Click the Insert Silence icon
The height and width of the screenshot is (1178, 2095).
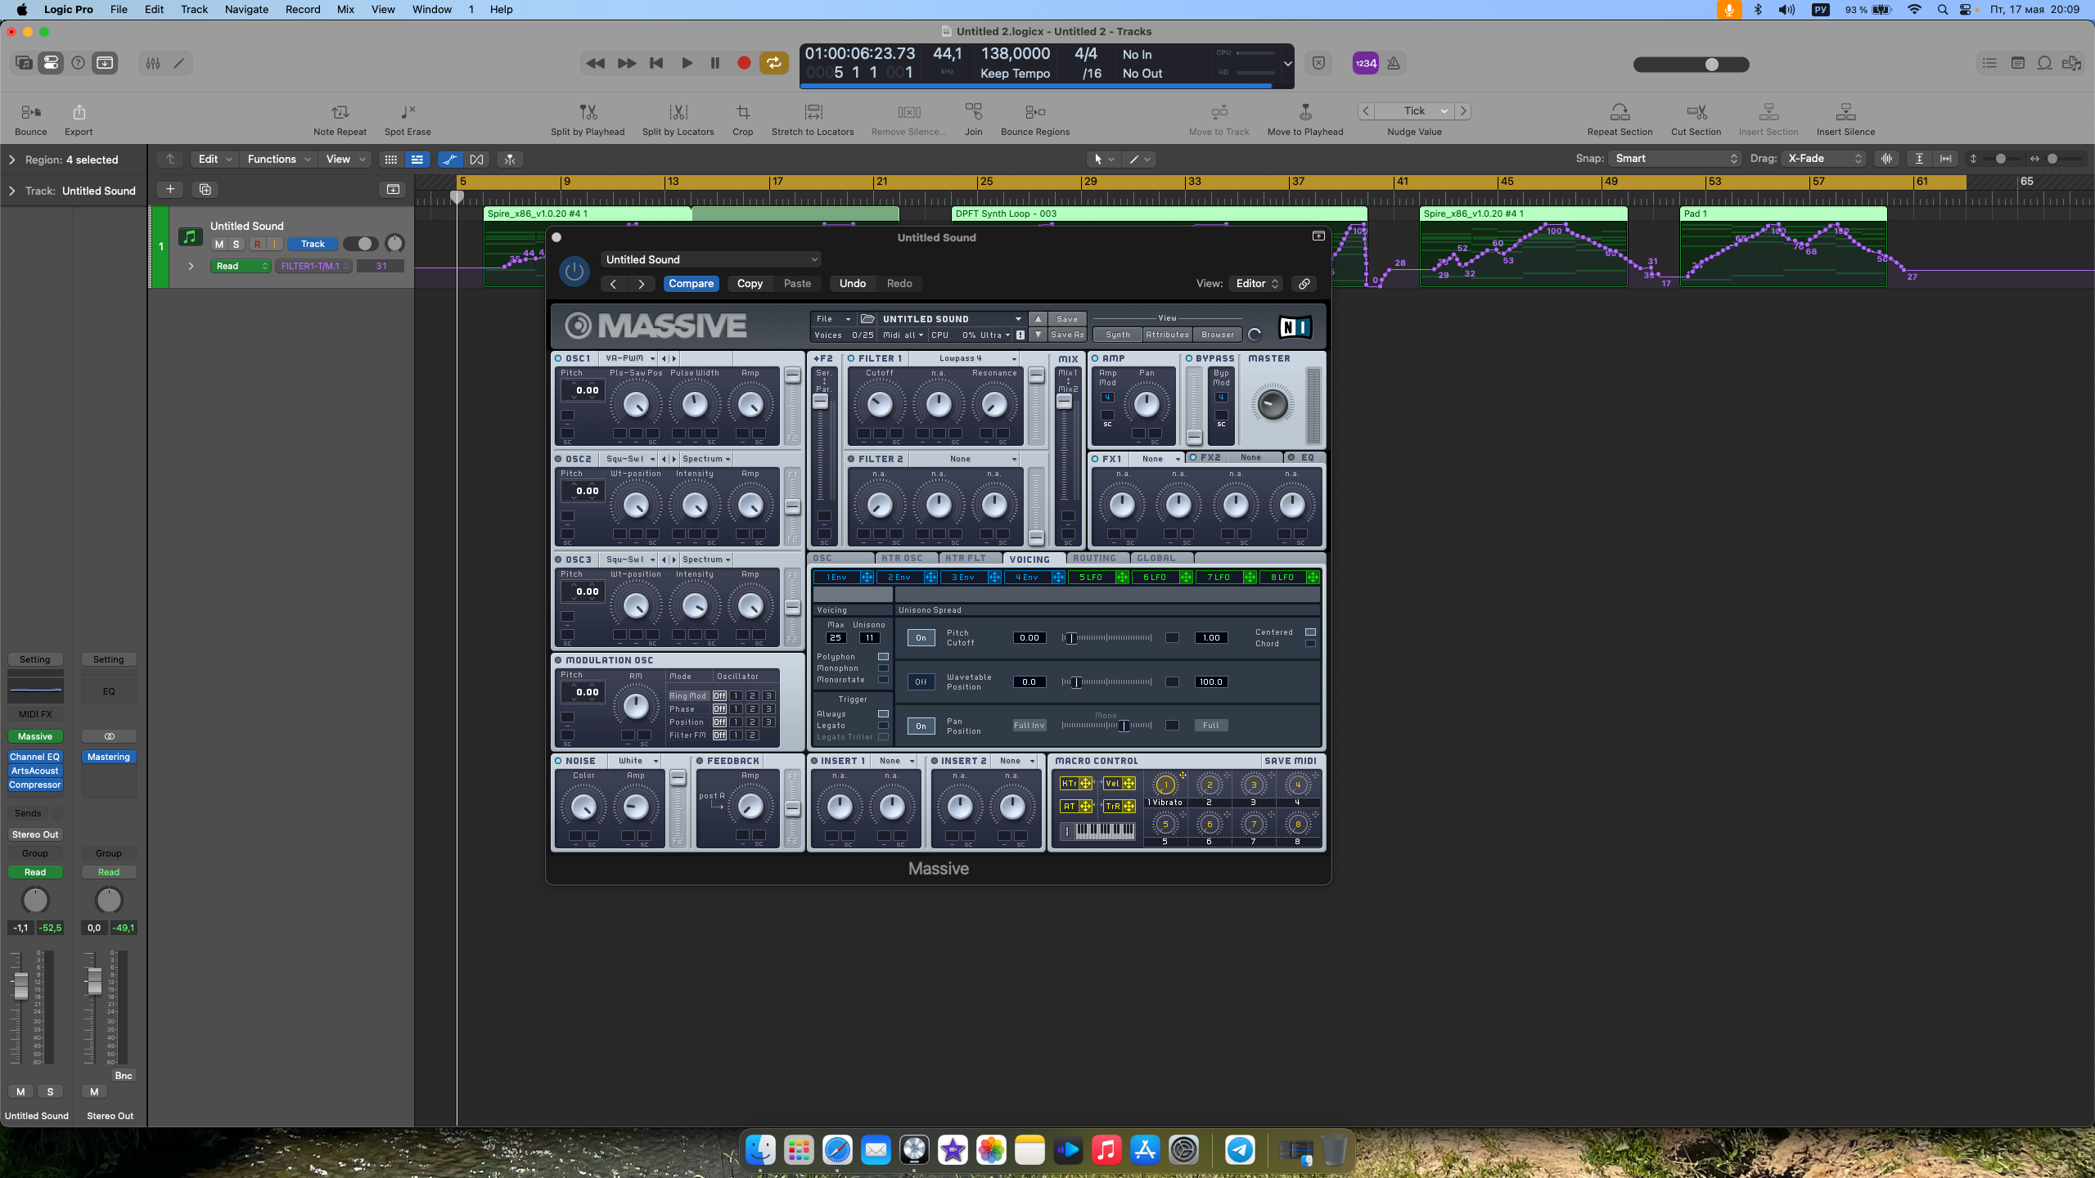tap(1845, 112)
